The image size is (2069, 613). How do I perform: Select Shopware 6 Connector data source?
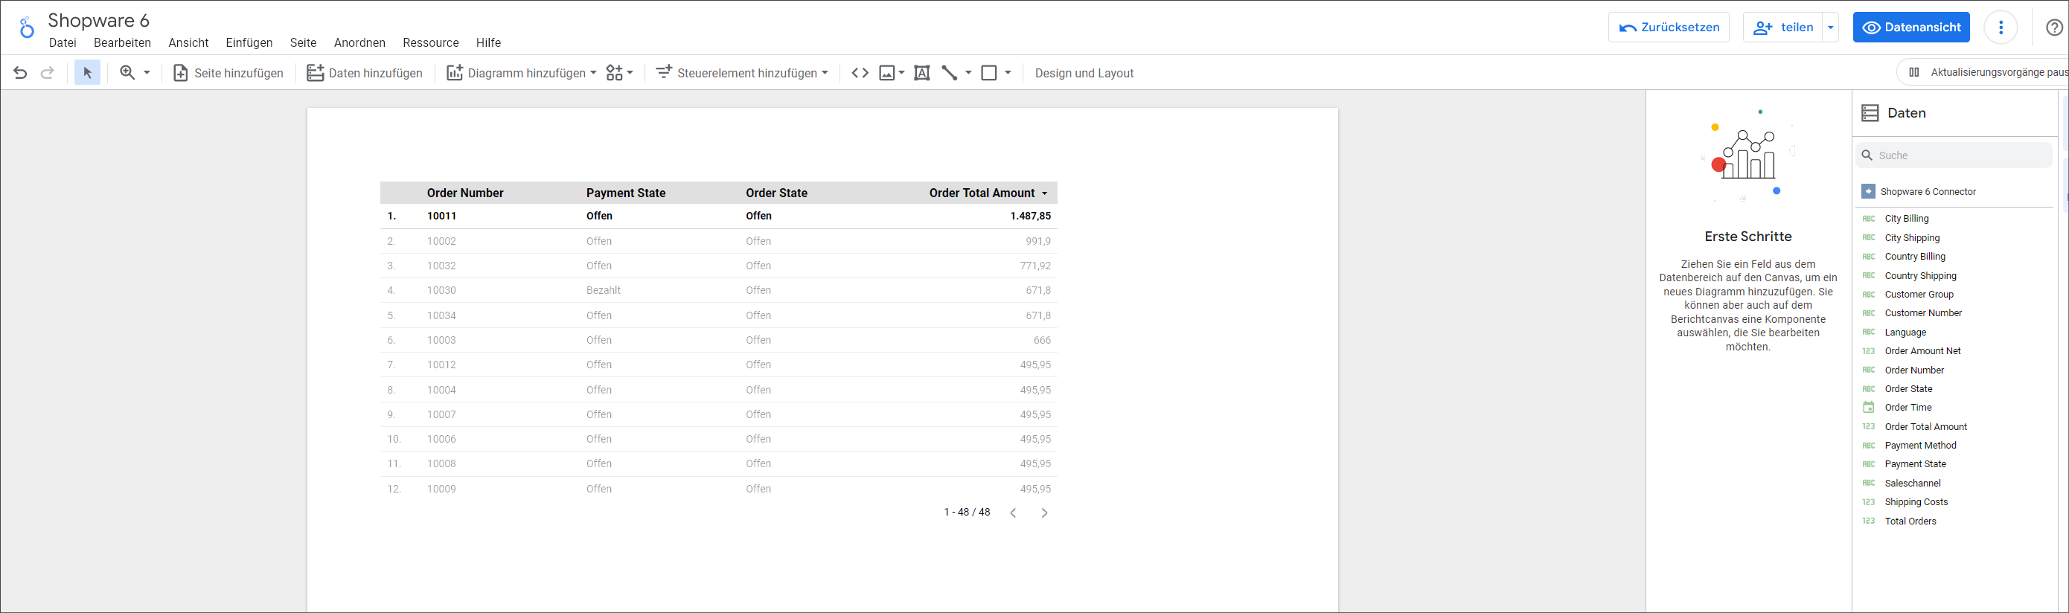click(1928, 192)
